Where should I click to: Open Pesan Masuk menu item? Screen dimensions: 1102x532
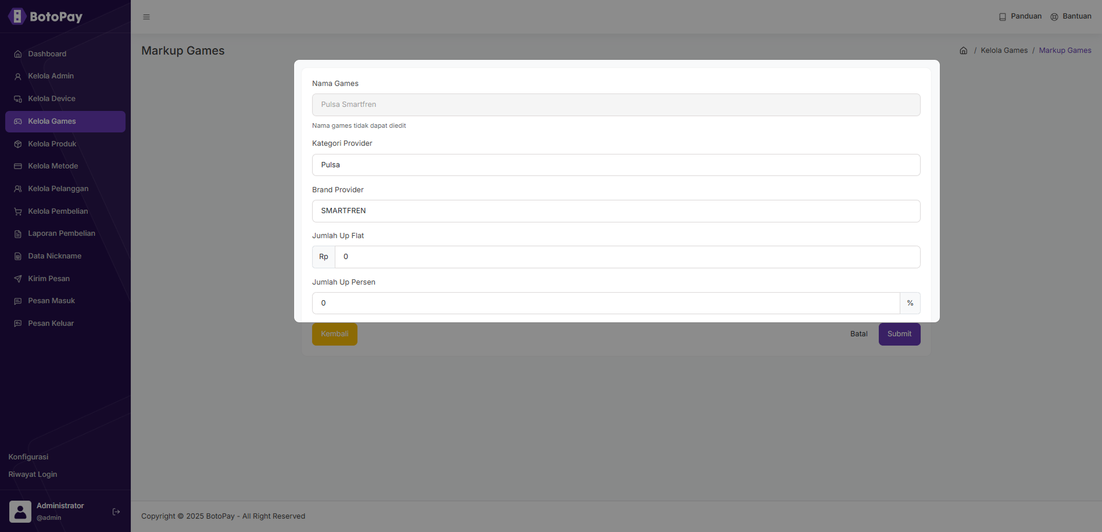point(65,301)
